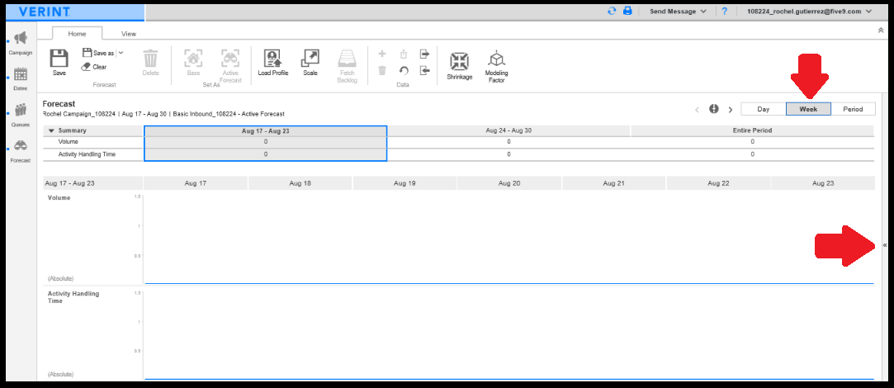Click the Aug 17 day column header
894x388 pixels.
pyautogui.click(x=195, y=183)
